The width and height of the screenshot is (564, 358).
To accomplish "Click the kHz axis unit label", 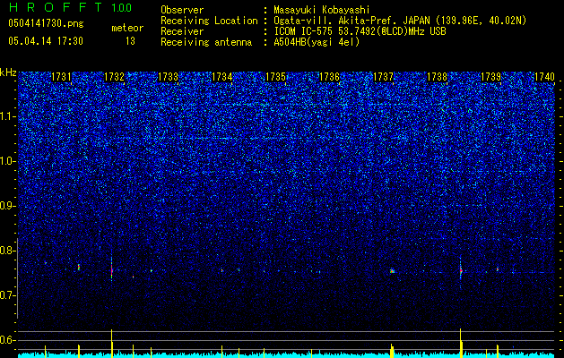I will coord(8,72).
